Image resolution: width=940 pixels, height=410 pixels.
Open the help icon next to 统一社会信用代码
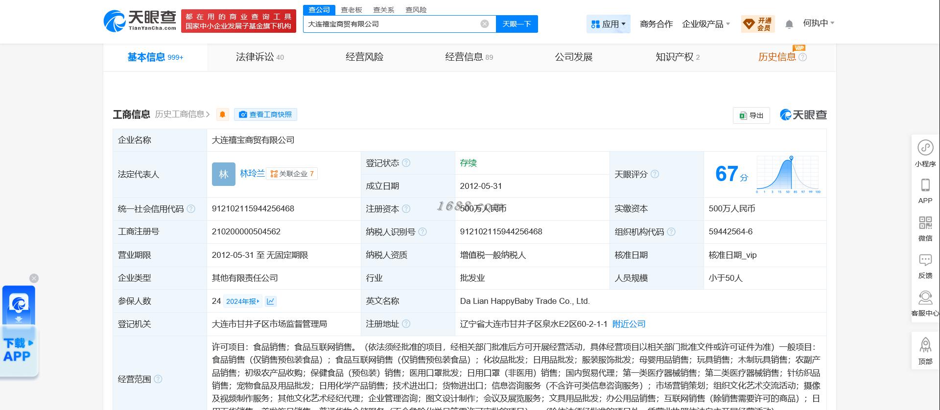click(191, 209)
